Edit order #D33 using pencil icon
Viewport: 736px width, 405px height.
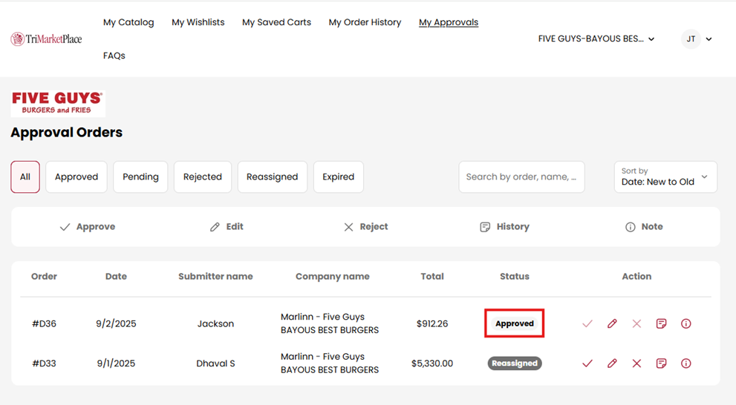(x=612, y=363)
